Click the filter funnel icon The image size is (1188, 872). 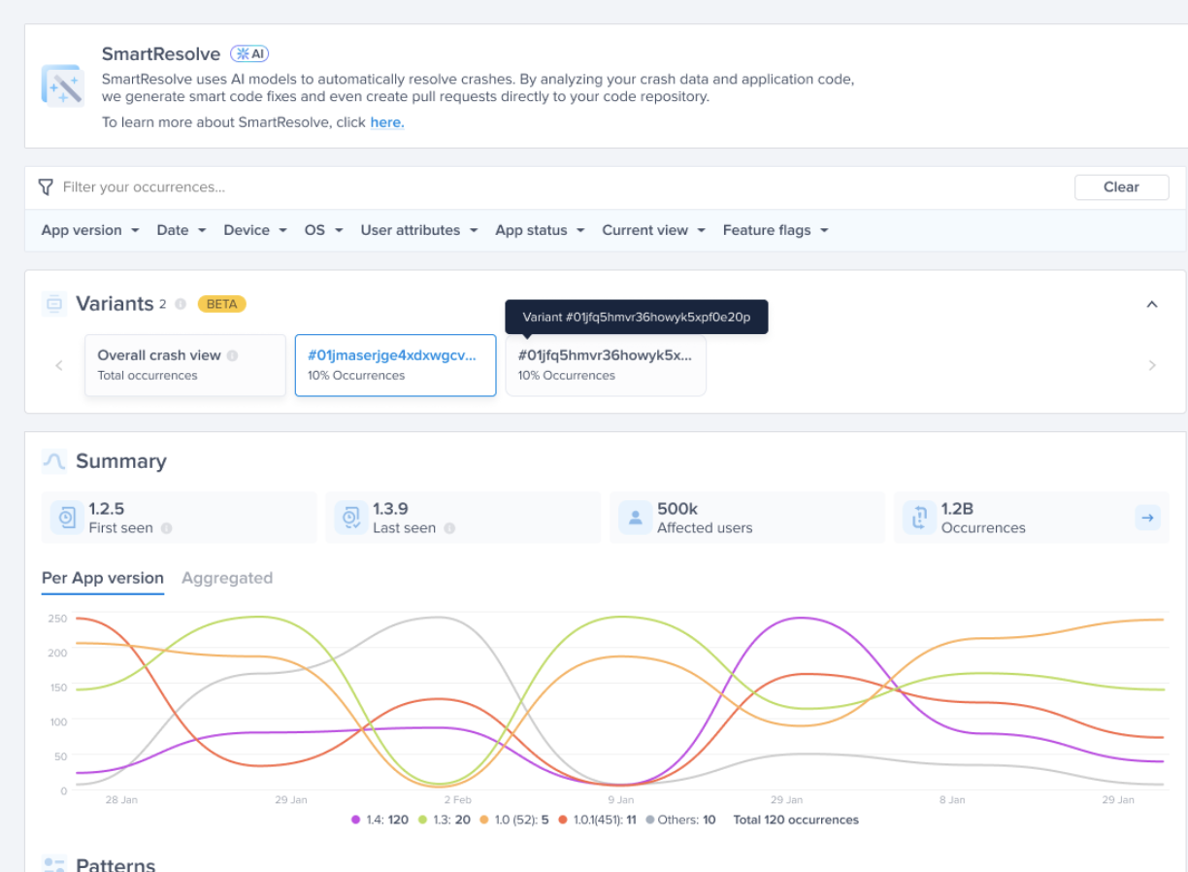(46, 187)
